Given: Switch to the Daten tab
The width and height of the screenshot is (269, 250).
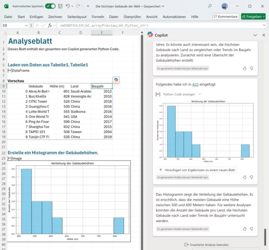Looking at the screenshot, I should [114, 17].
